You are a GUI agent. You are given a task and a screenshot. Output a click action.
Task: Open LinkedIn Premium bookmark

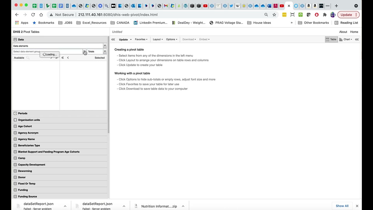tap(150, 23)
